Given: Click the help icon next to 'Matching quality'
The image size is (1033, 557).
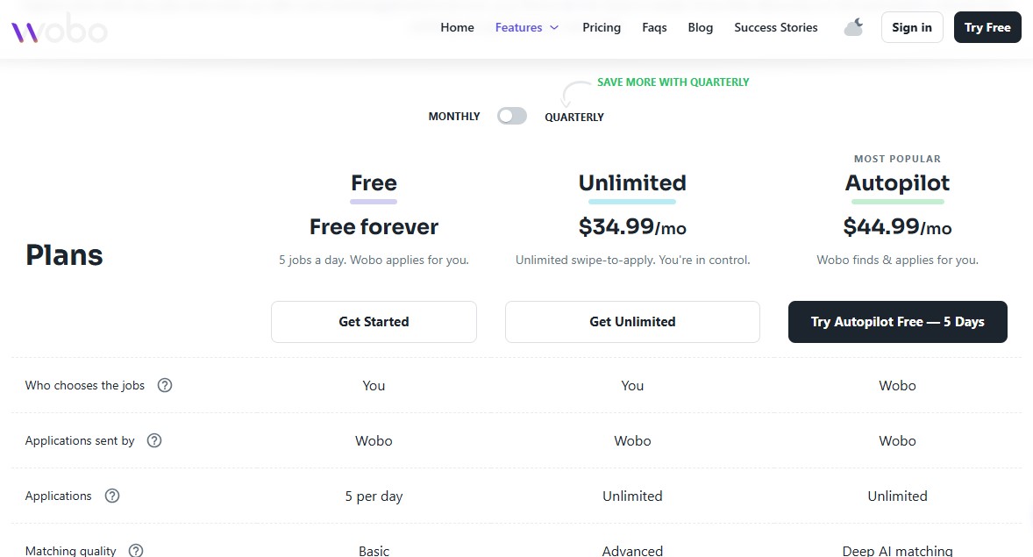Looking at the screenshot, I should 136,550.
